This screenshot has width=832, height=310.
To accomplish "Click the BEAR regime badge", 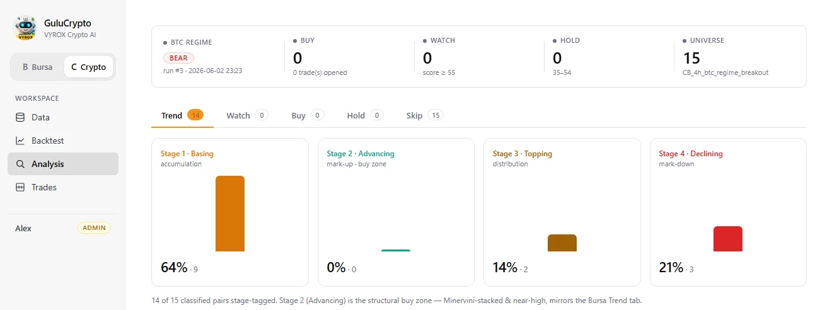I will (178, 58).
